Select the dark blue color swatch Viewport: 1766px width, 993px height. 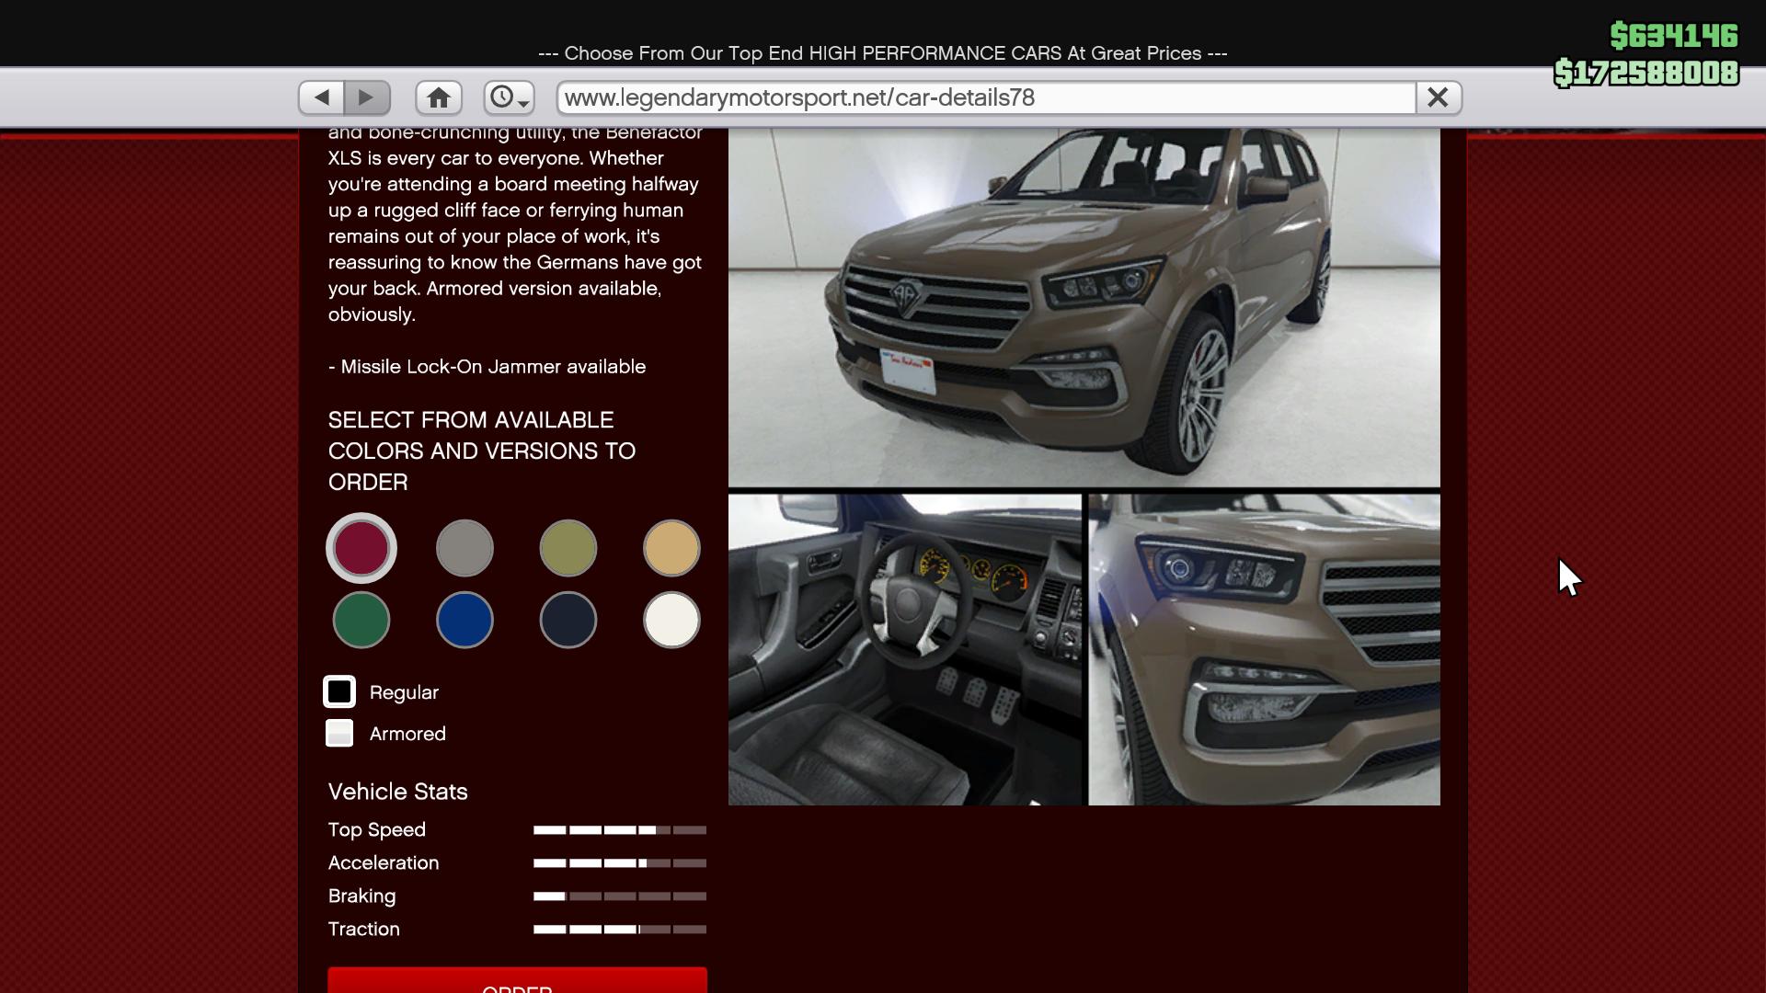[568, 620]
